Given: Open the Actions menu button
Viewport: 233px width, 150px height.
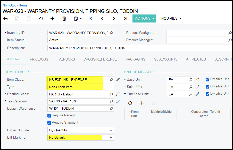Looking at the screenshot, I should coord(144,19).
